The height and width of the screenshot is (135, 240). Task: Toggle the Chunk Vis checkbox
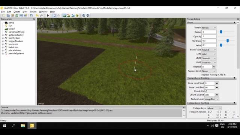coord(205,91)
